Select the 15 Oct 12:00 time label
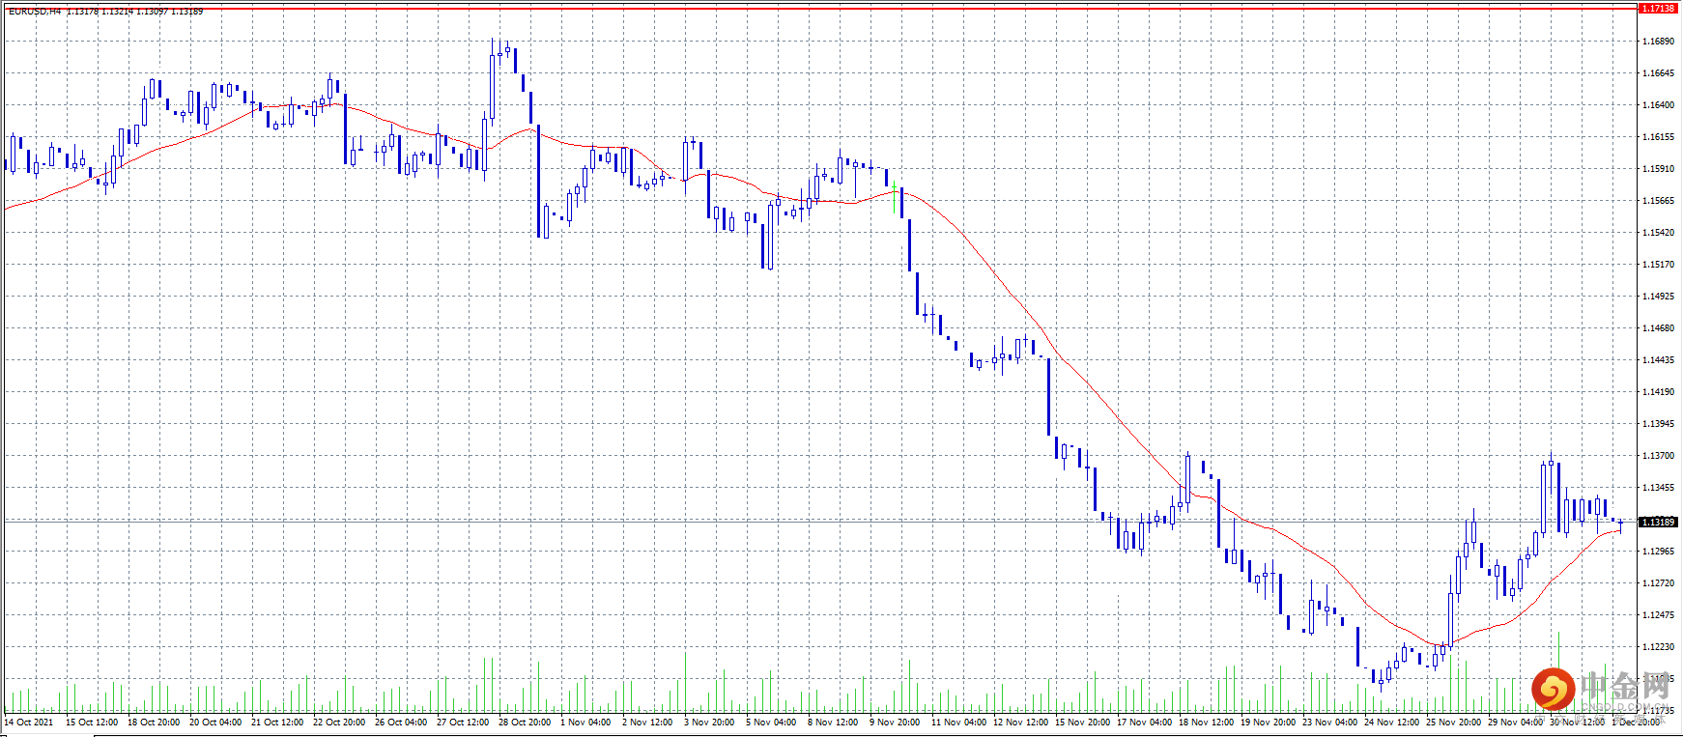The image size is (1683, 737). tap(92, 723)
